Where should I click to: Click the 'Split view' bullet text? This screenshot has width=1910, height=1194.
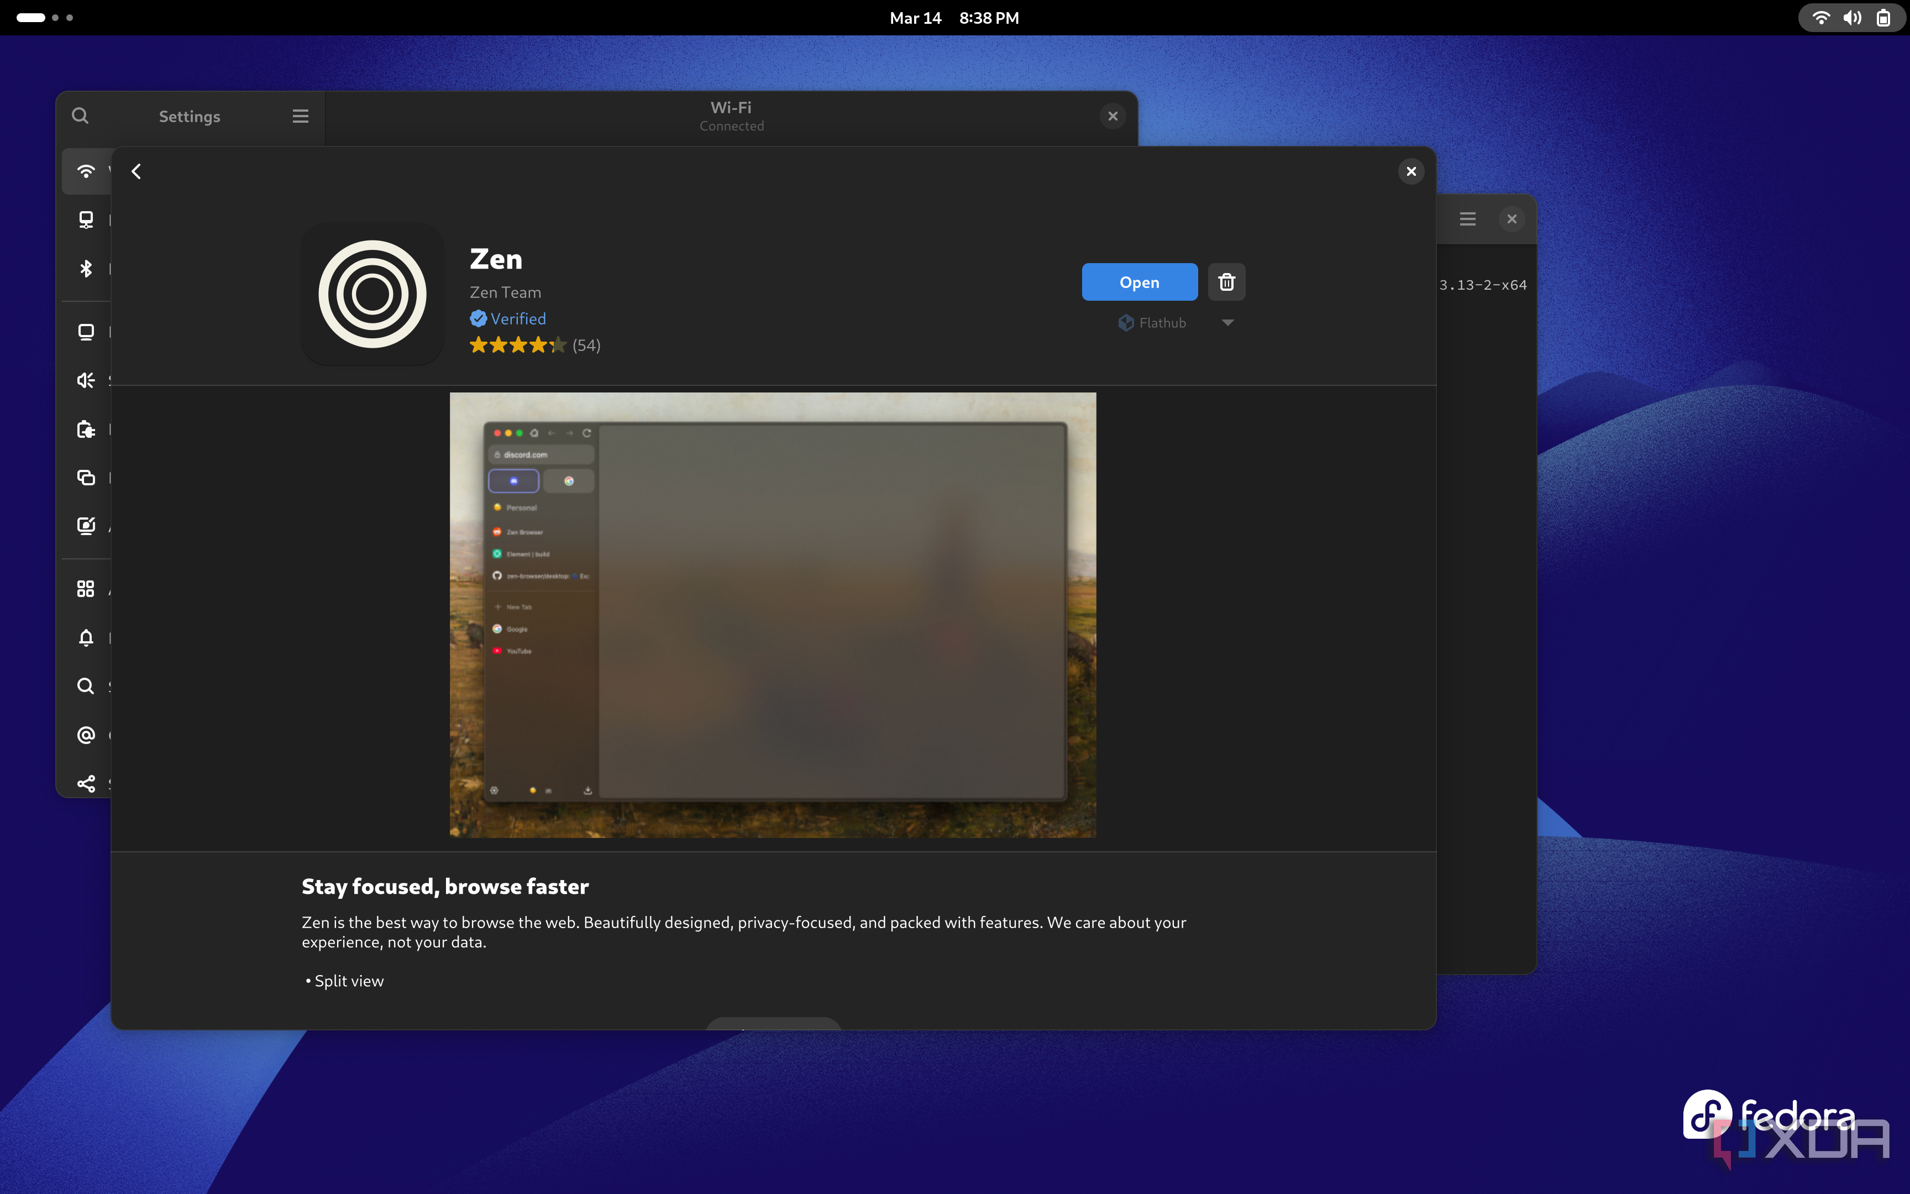click(349, 981)
